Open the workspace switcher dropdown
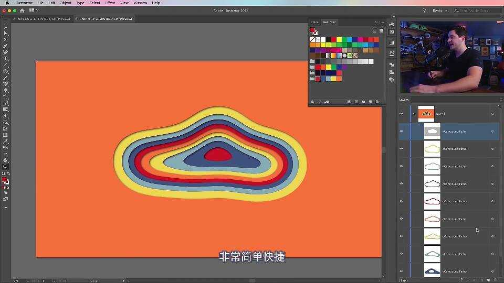The image size is (504, 283). [x=440, y=10]
